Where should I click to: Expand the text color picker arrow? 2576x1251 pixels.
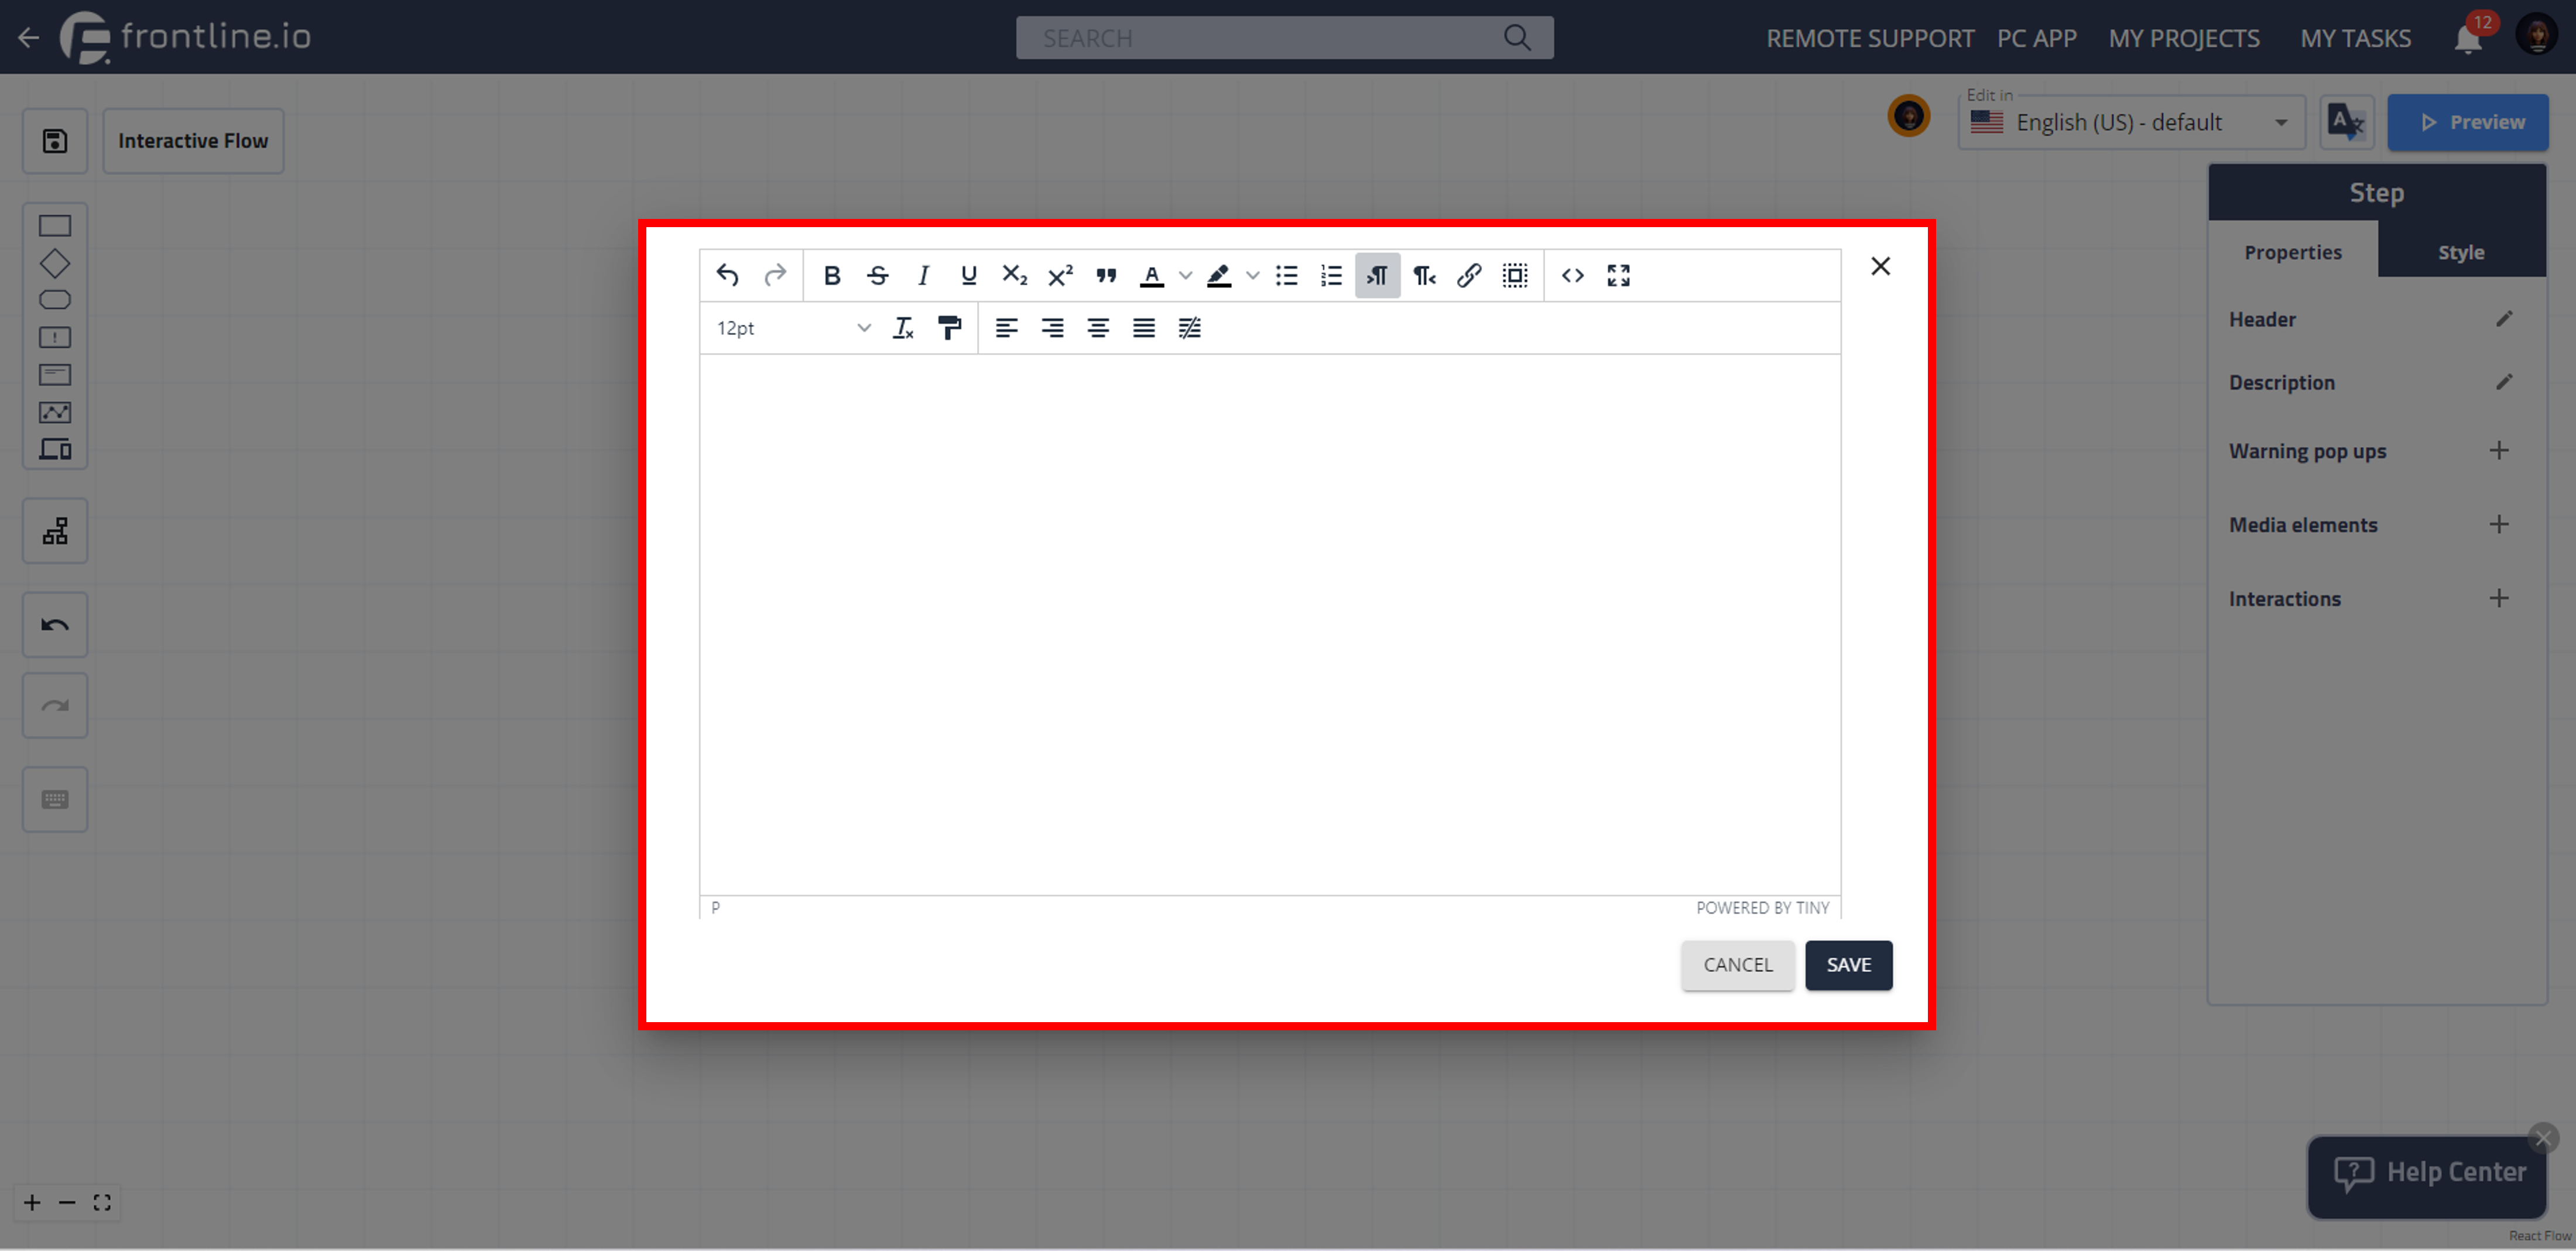(1185, 275)
